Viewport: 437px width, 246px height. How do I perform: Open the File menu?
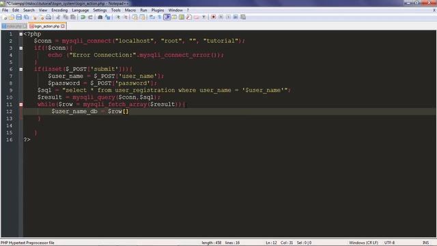pos(5,10)
